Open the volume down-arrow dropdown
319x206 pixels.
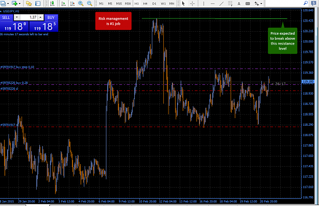tap(17, 17)
